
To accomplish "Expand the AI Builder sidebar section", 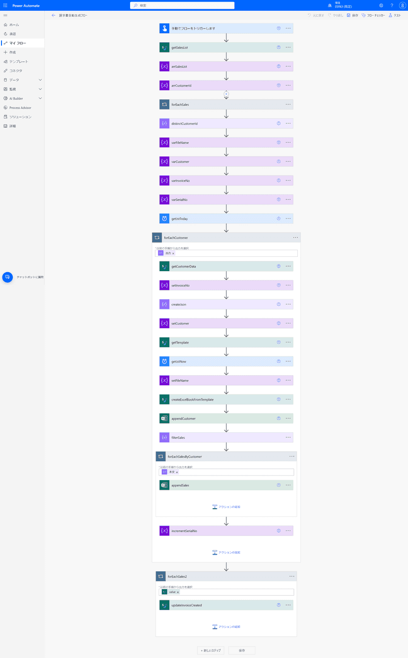I will coord(40,98).
